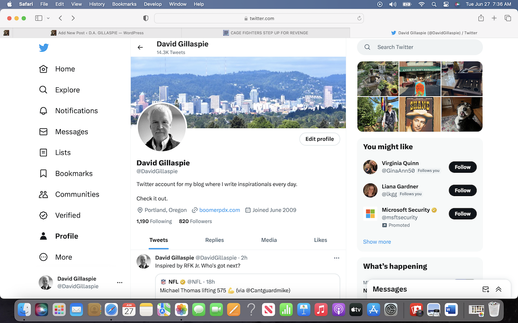Open the tweet's three-dot options menu

pos(336,258)
